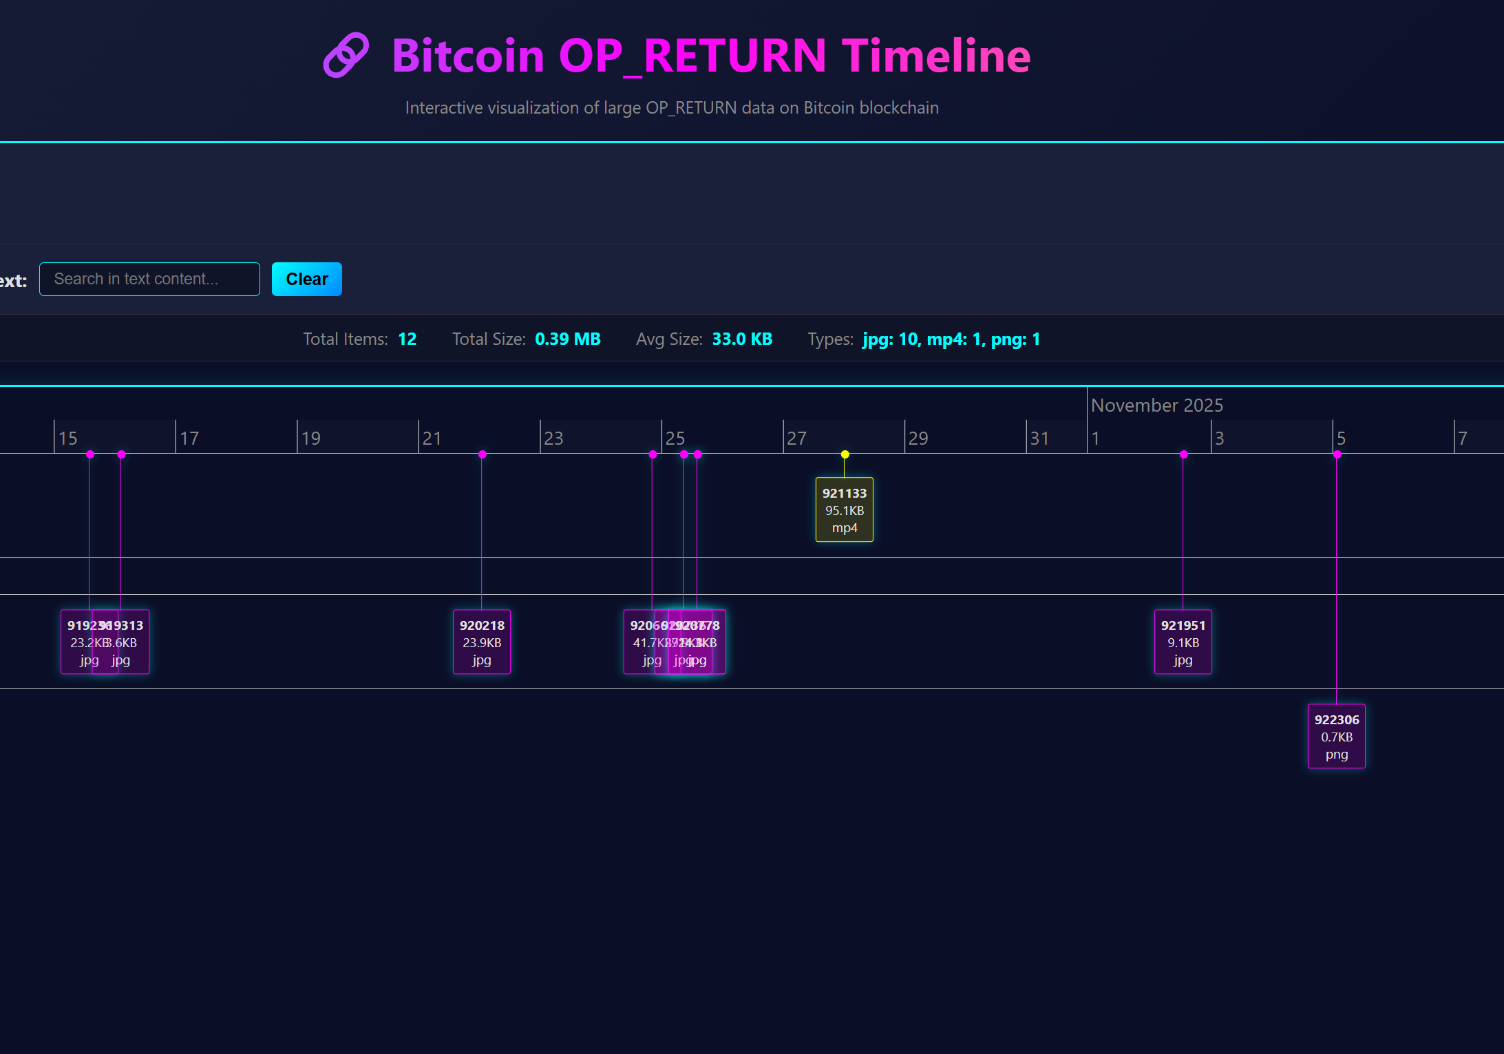Open the 922306 png item card

[x=1336, y=736]
